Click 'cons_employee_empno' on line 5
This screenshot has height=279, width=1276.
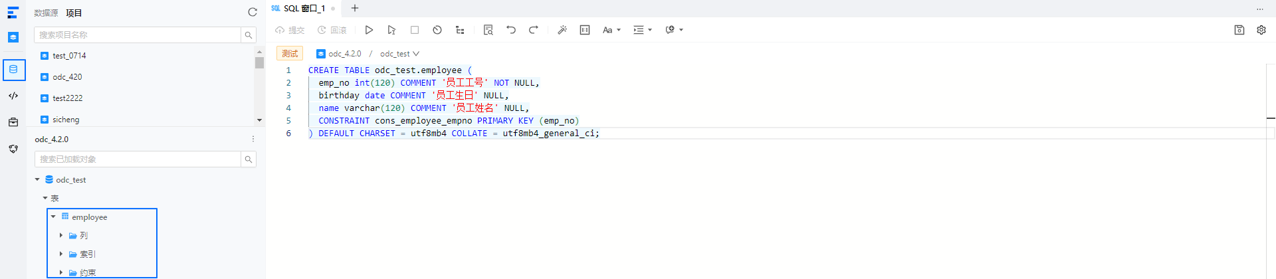[423, 121]
